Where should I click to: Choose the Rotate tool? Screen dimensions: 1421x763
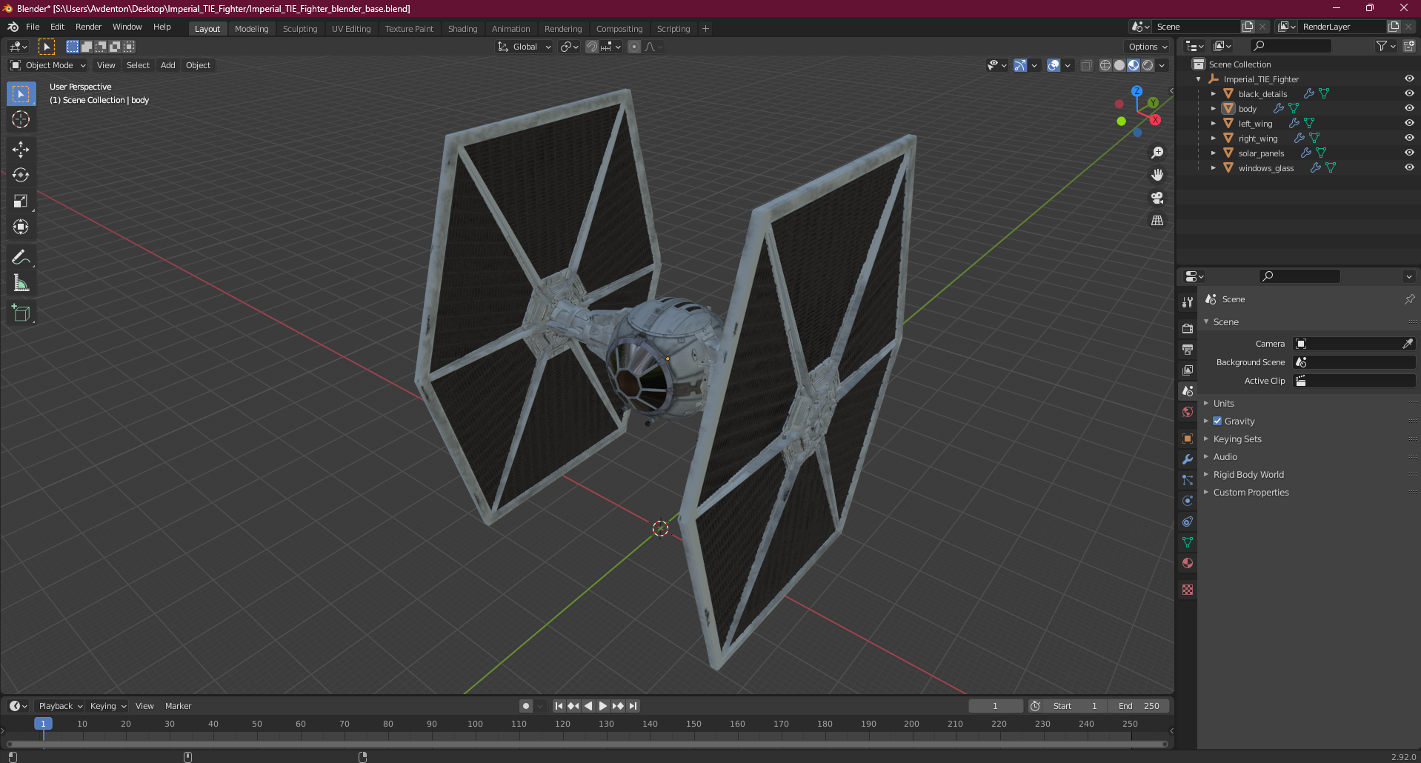[21, 176]
